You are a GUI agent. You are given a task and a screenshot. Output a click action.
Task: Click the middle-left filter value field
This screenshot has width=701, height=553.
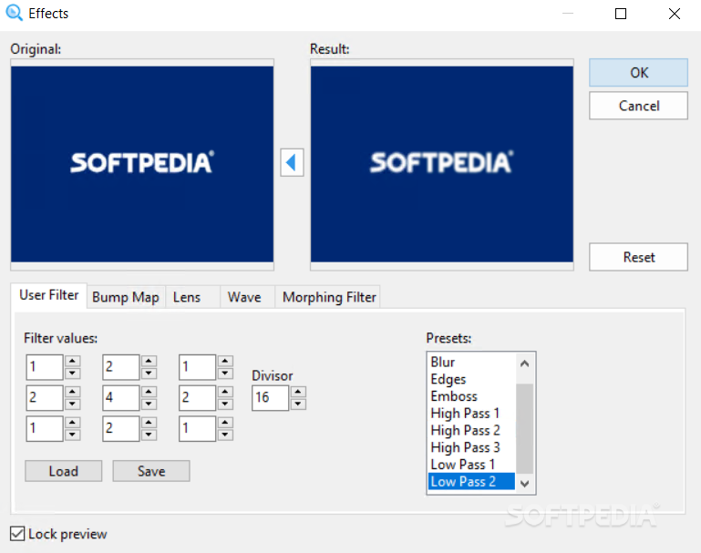click(45, 397)
